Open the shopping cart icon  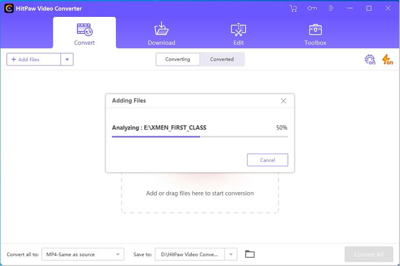293,8
